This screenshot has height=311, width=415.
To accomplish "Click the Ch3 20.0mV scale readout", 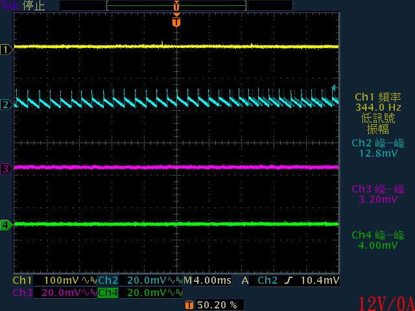I will click(x=61, y=293).
